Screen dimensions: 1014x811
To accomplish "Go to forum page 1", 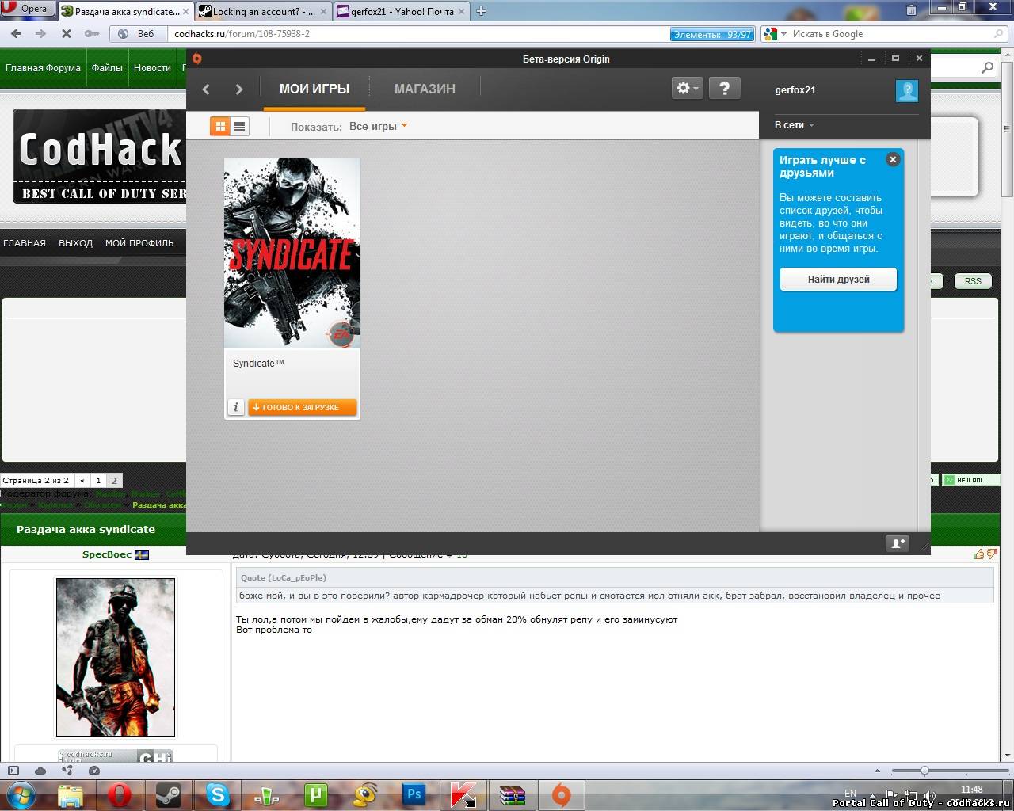I will click(98, 480).
